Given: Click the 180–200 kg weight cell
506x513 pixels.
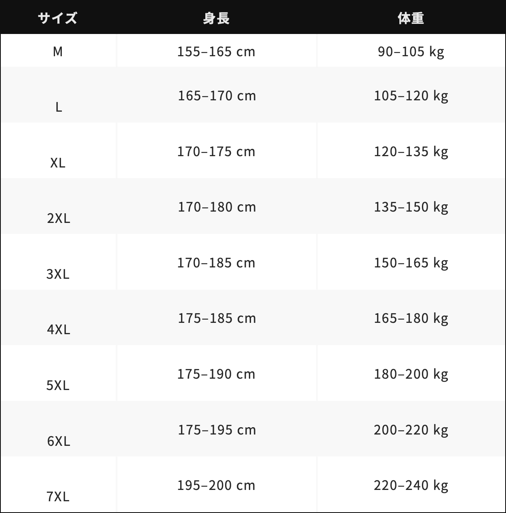Looking at the screenshot, I should tap(411, 374).
